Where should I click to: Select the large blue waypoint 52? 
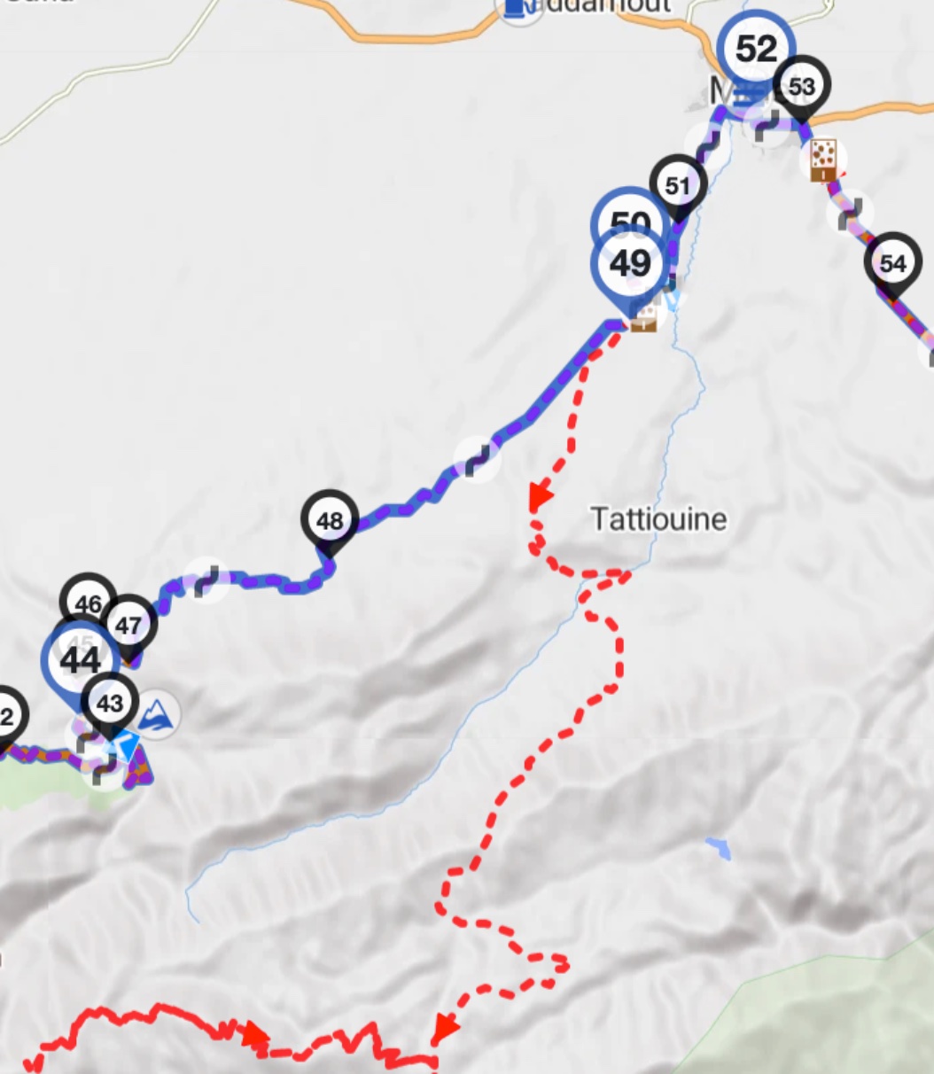tap(756, 50)
